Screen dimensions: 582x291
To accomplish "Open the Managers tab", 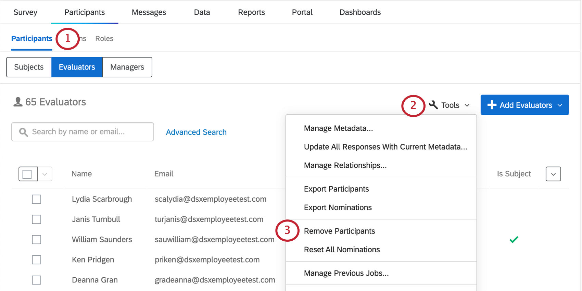I will tap(127, 67).
